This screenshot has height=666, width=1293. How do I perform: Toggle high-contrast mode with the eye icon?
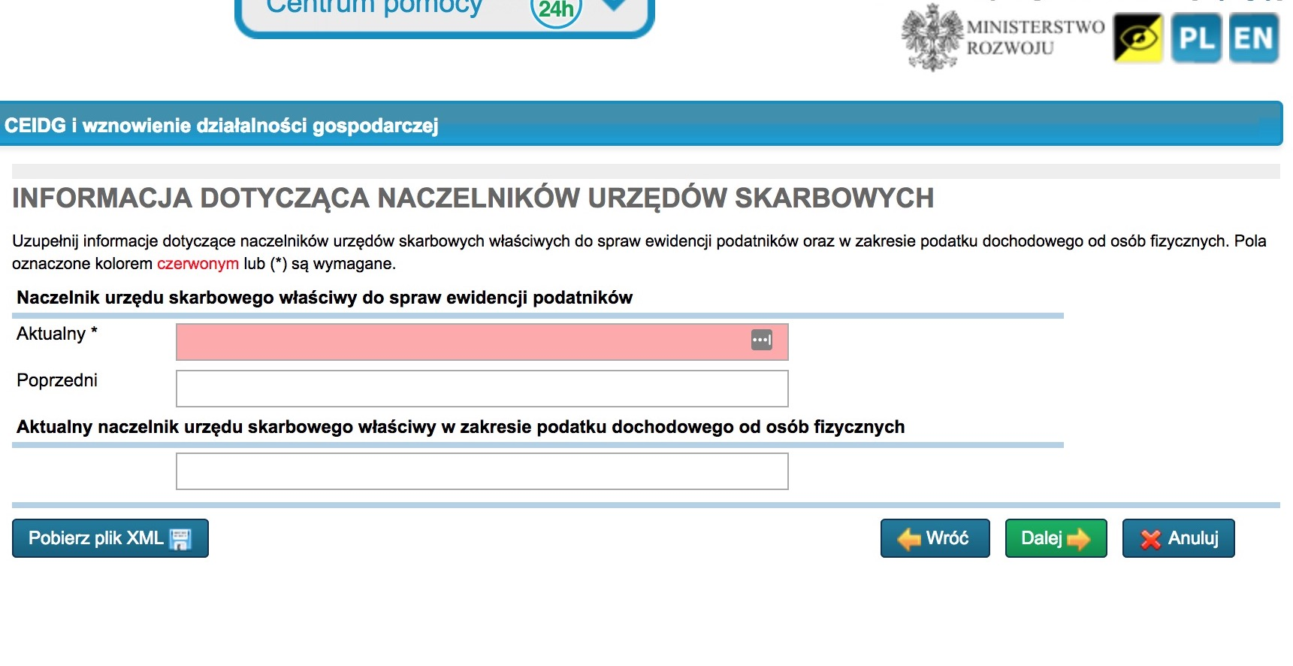coord(1137,38)
